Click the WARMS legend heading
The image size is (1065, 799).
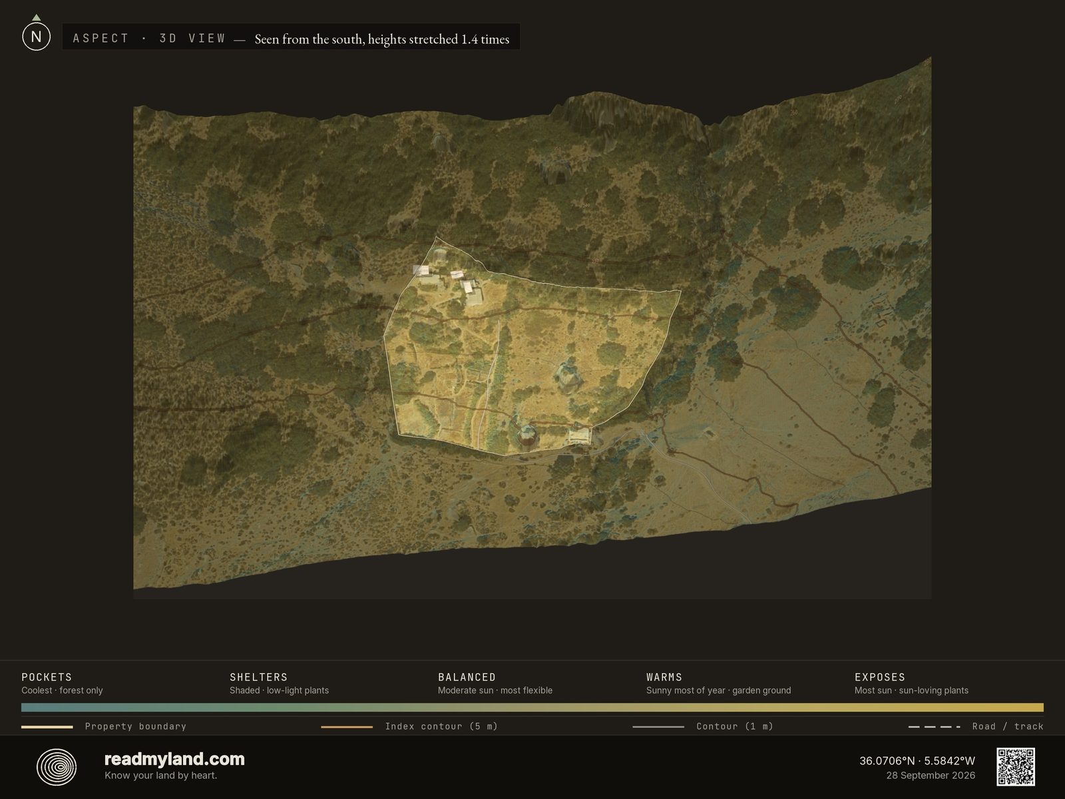coord(664,677)
